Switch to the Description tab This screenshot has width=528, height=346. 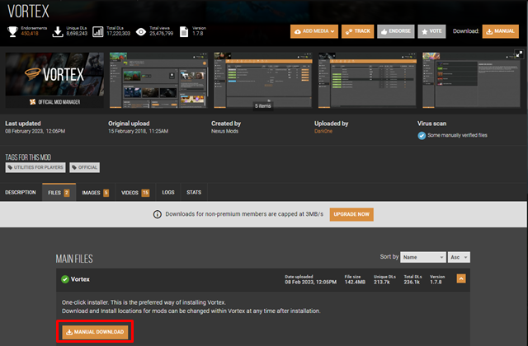[x=21, y=192]
